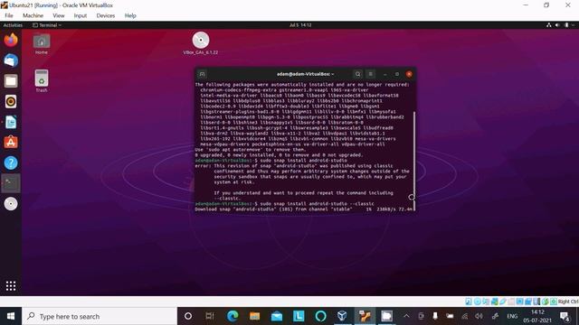Launch Rhythmbox from the dock
The image size is (579, 325).
[x=11, y=101]
